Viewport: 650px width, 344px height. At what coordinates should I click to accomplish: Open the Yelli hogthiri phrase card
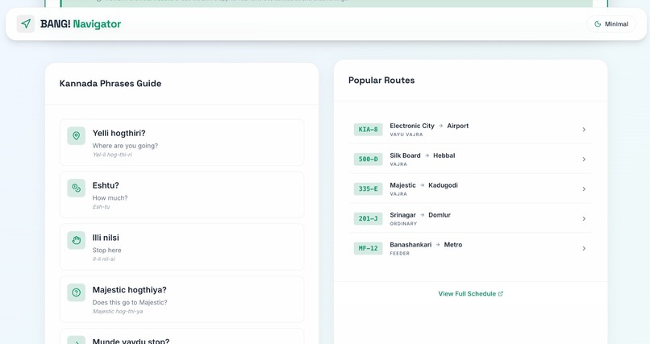pyautogui.click(x=182, y=143)
